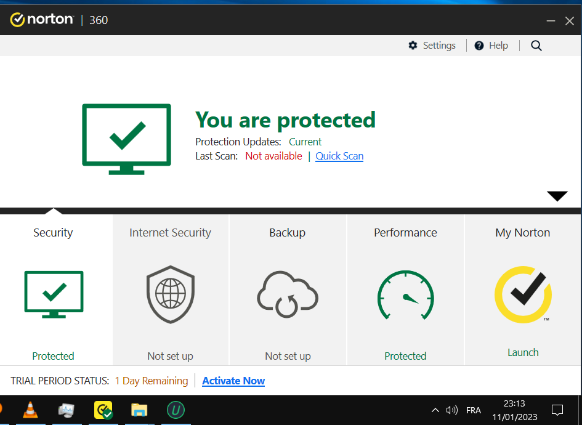Click the Activate Now link
This screenshot has height=425, width=582.
233,381
